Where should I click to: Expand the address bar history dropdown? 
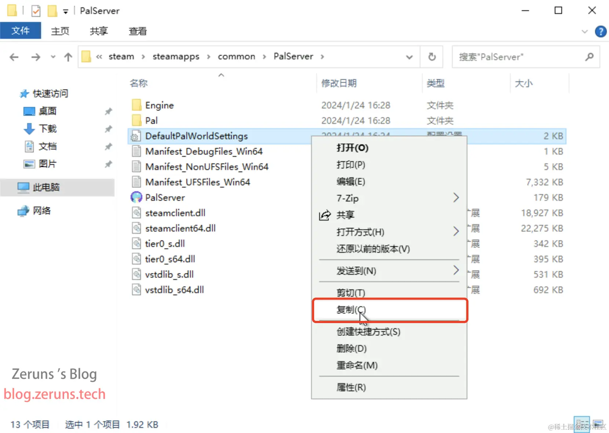(409, 57)
